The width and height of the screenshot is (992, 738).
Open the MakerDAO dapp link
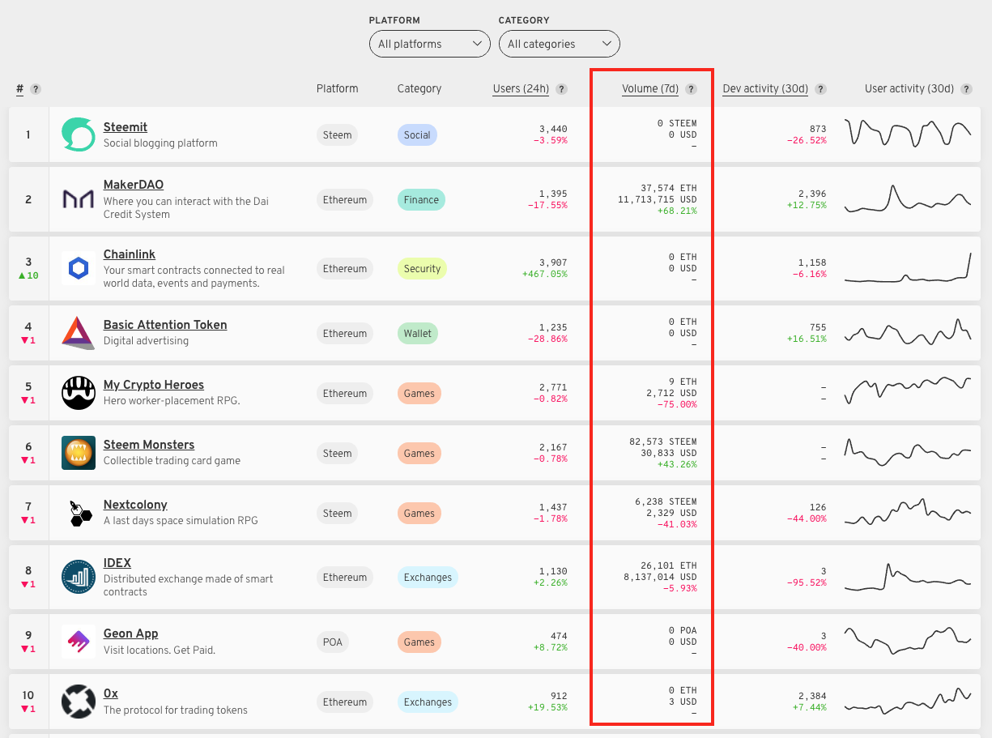point(134,185)
